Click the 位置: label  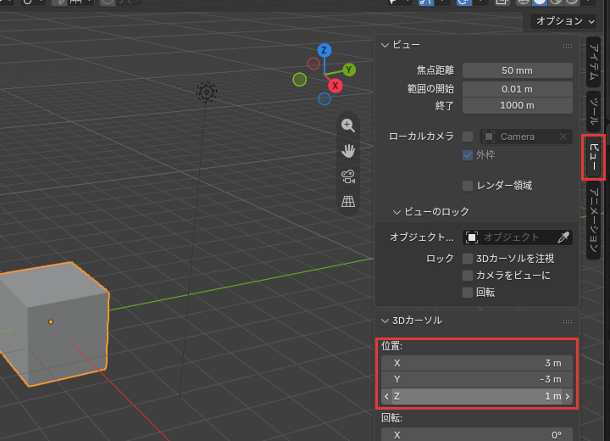[391, 346]
